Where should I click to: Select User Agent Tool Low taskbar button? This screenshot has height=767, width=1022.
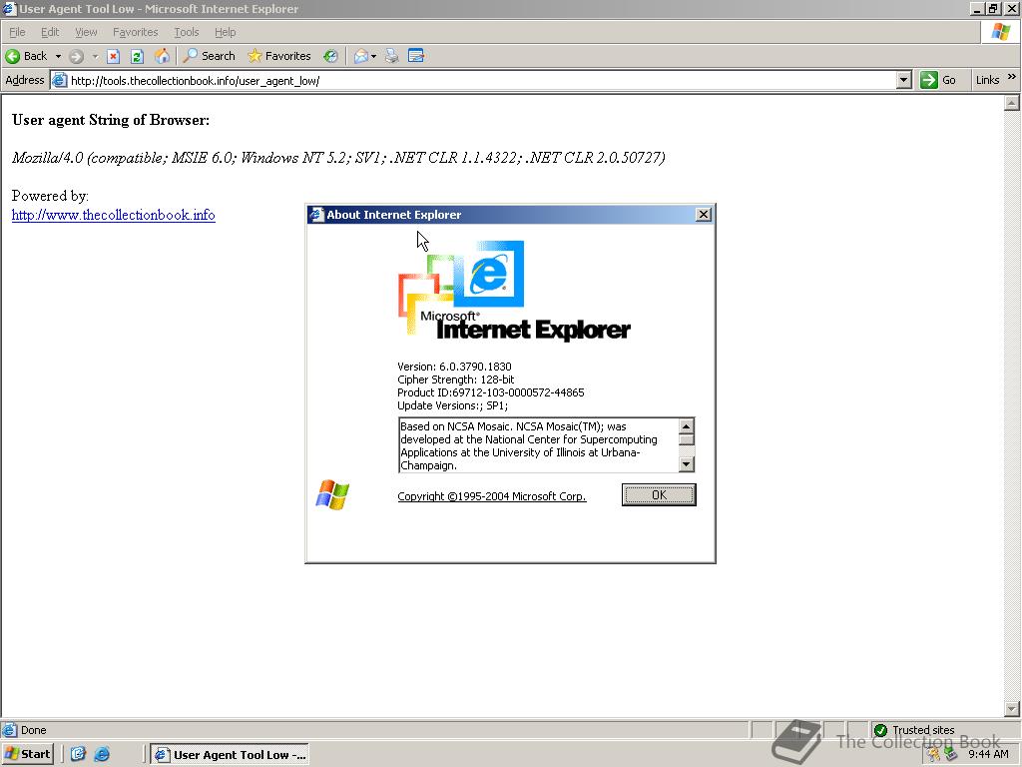230,755
